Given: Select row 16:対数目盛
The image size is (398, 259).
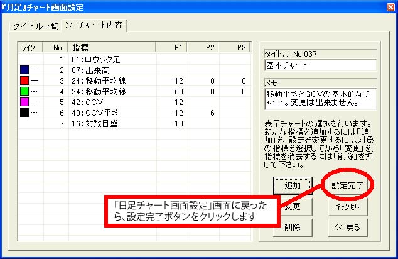Looking at the screenshot, I should [x=135, y=123].
